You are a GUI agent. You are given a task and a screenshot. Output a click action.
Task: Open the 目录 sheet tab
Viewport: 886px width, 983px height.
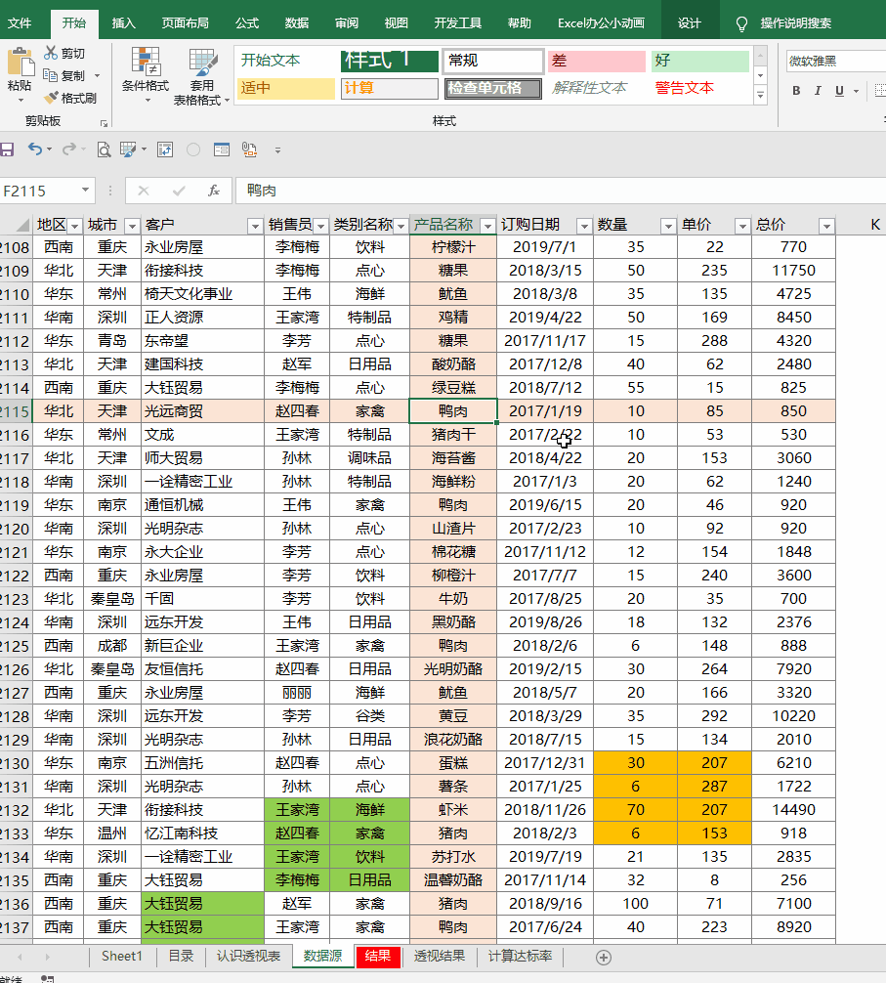pyautogui.click(x=181, y=956)
